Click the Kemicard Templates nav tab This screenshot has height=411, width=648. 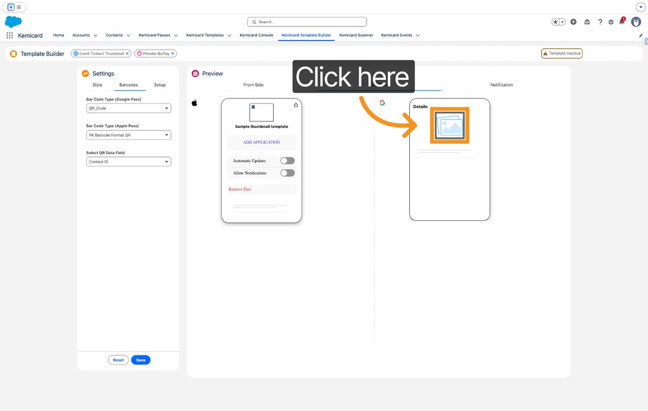click(205, 35)
